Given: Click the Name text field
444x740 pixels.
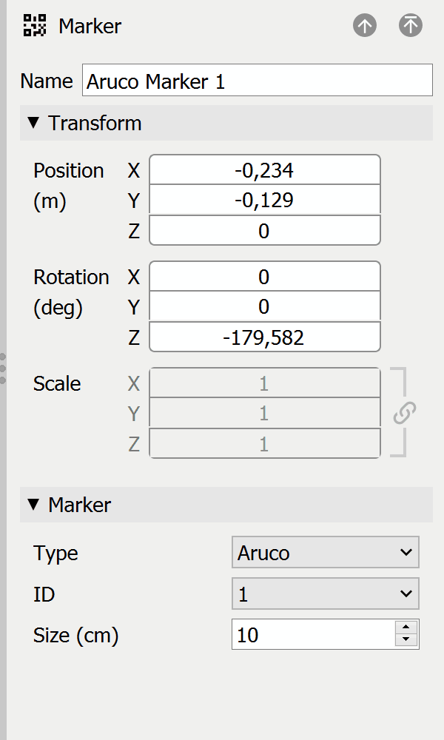Looking at the screenshot, I should tap(257, 81).
